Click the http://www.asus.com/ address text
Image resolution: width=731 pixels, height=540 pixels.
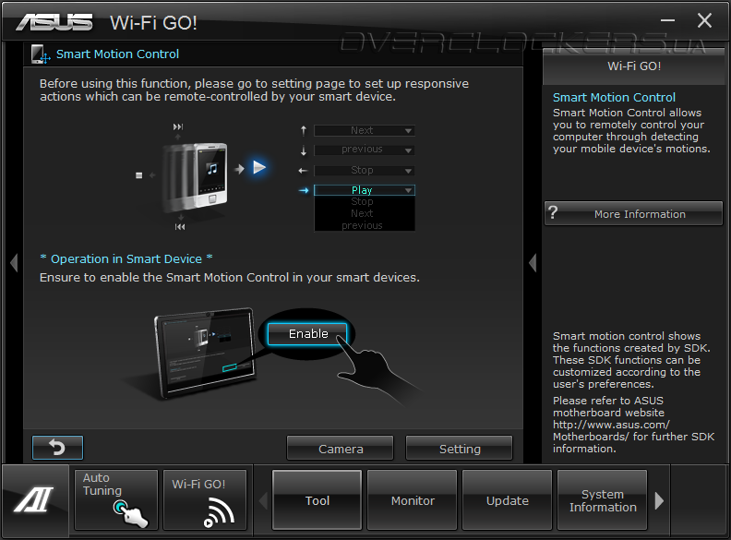611,425
